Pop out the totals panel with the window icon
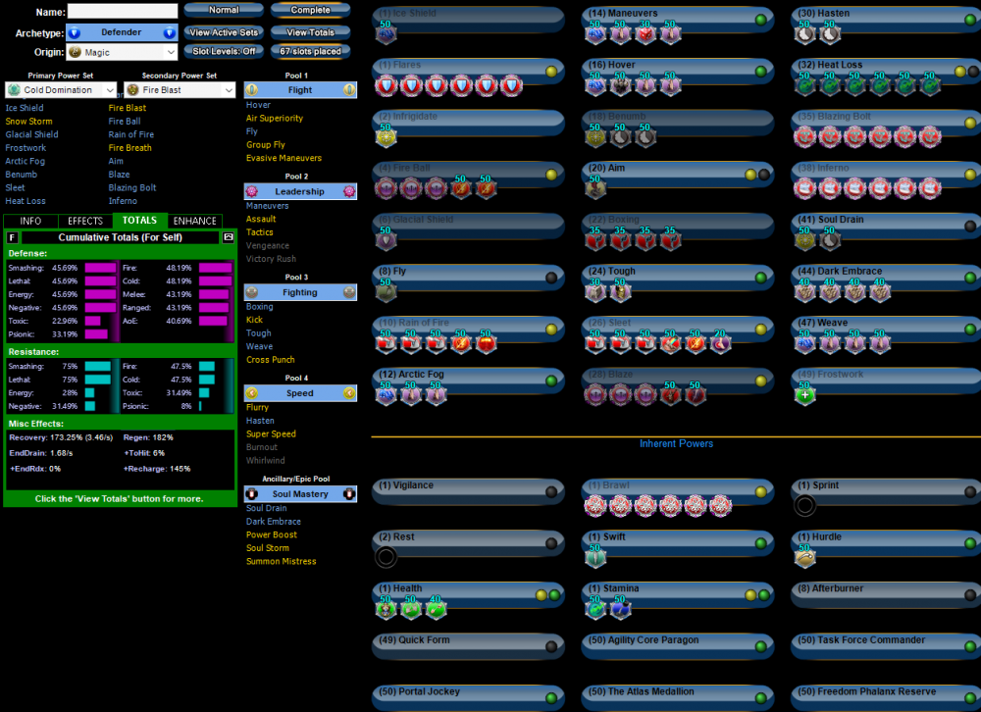Viewport: 981px width, 712px height. [229, 237]
